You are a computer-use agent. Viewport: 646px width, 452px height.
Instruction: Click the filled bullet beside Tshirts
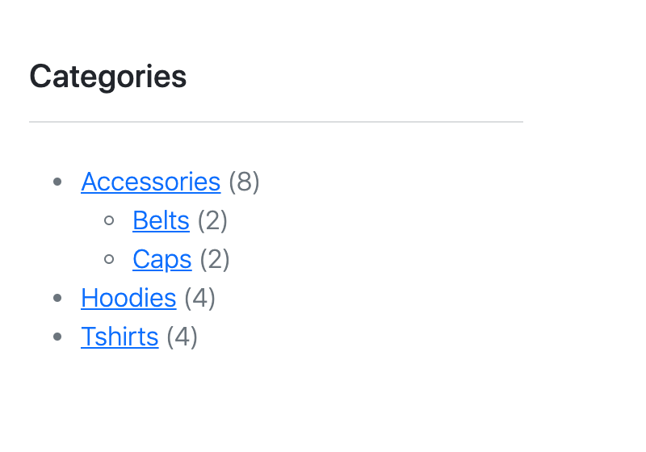click(x=57, y=337)
